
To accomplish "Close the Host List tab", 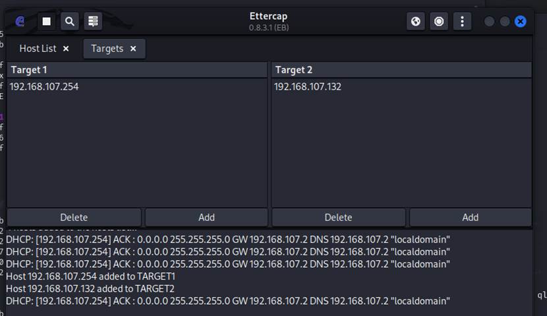I will (66, 49).
